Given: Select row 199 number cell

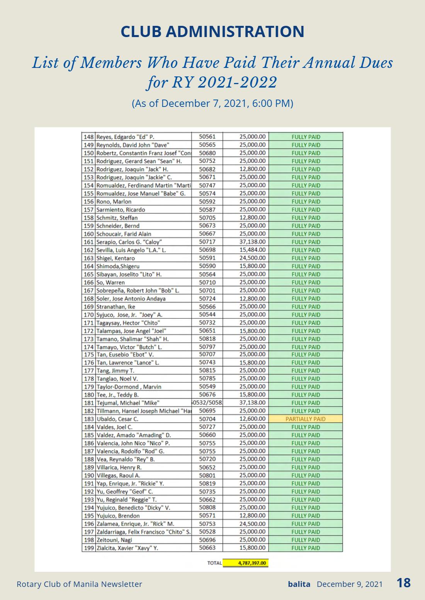Looking at the screenshot, I should [x=88, y=548].
